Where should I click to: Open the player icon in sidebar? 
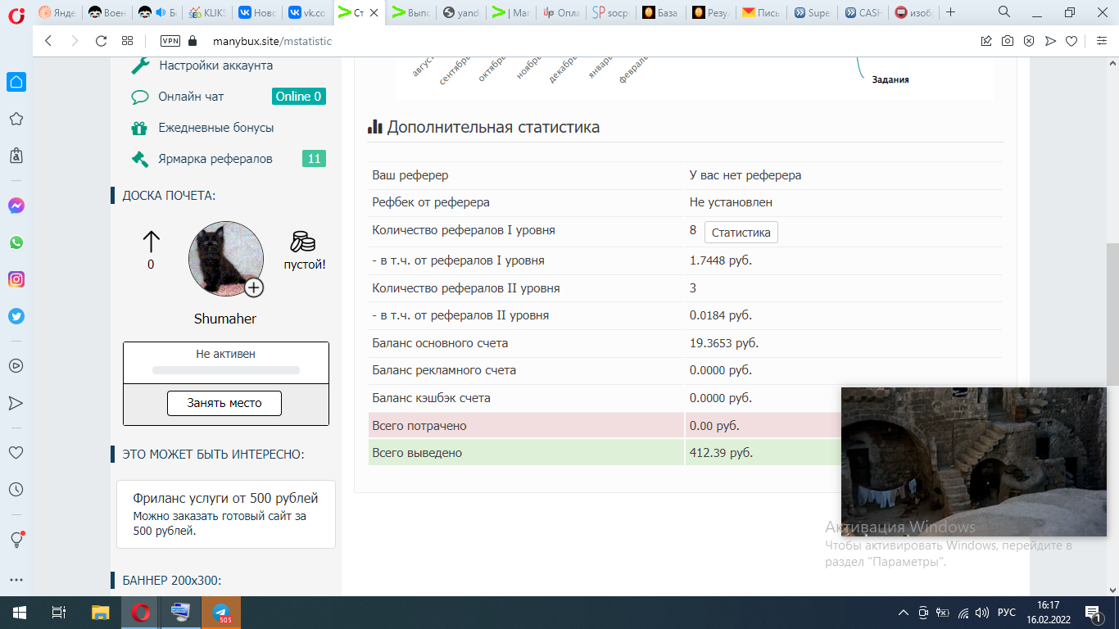click(16, 366)
